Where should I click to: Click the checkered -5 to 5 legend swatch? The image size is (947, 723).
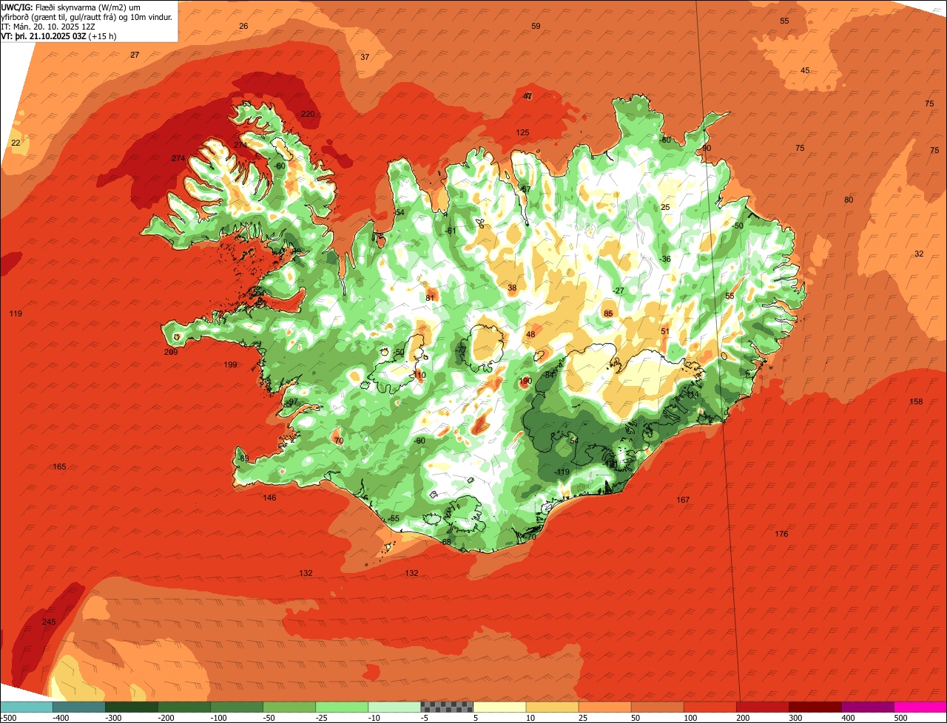447,707
